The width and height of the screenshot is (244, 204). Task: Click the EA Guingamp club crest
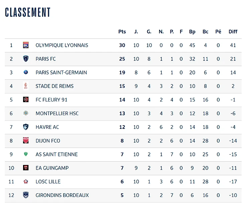pyautogui.click(x=26, y=168)
